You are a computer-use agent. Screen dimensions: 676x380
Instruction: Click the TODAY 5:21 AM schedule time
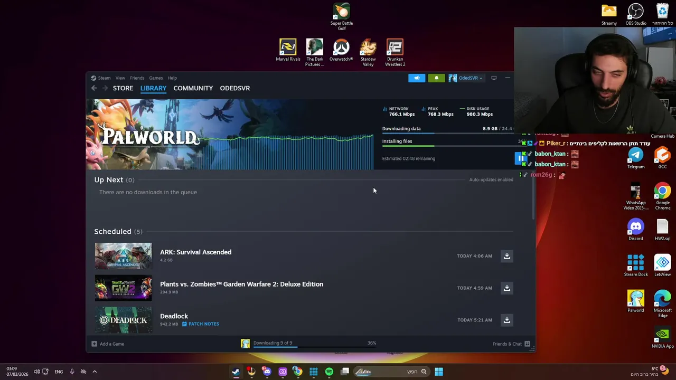[474, 320]
